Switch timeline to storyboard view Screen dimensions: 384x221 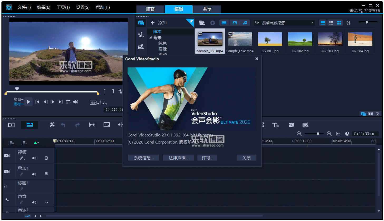click(11, 125)
